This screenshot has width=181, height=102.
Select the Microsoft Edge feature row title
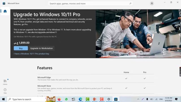pos(44,77)
